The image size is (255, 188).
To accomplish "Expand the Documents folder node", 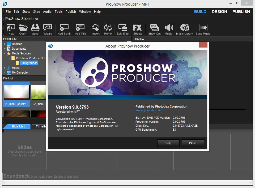I will click(5, 49).
